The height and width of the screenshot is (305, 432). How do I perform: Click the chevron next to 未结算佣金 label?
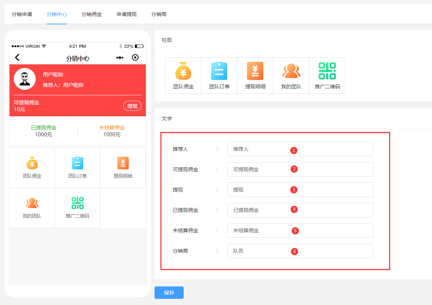click(217, 230)
